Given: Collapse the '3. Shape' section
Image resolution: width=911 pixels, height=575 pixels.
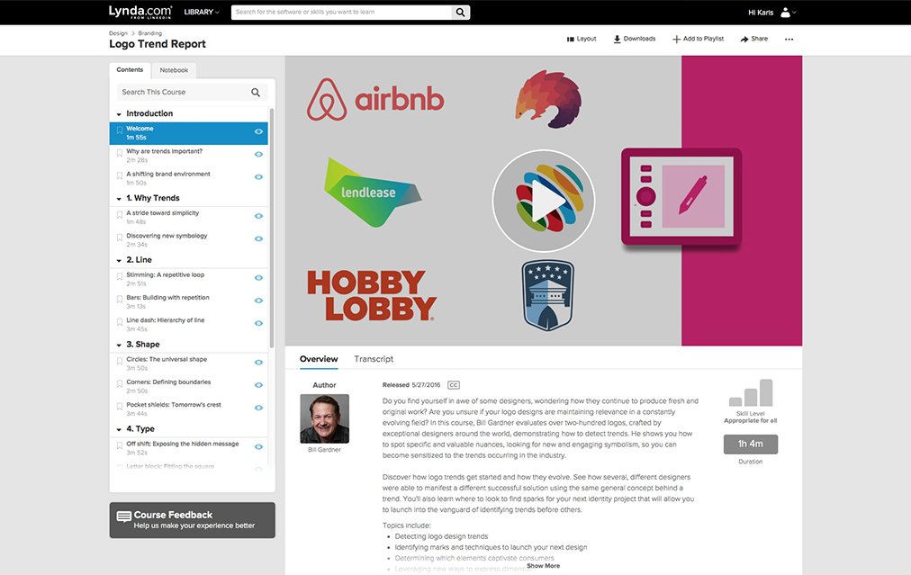Looking at the screenshot, I should (119, 345).
